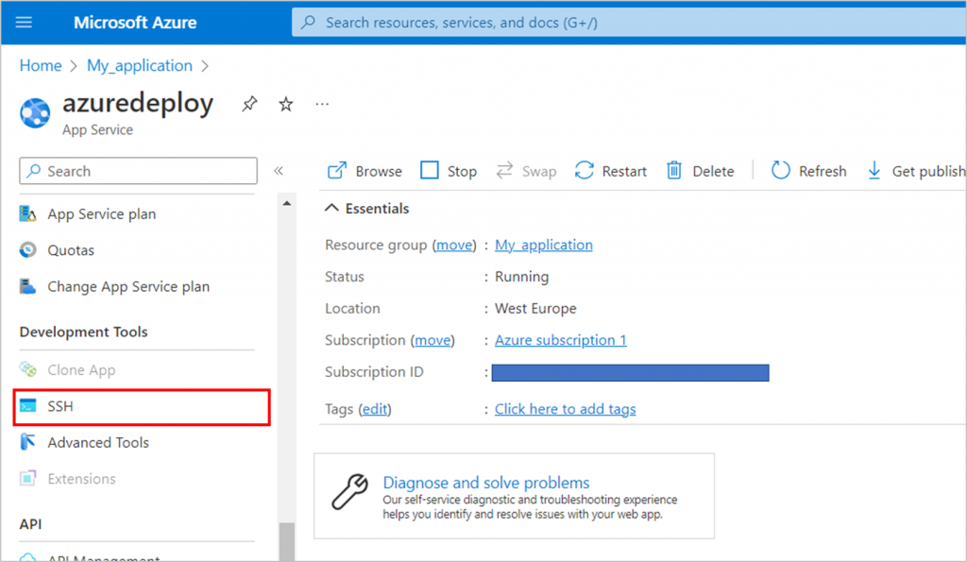967x562 pixels.
Task: Open My_application resource group link
Action: 543,245
